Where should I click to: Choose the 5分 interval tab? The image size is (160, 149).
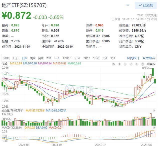(105, 58)
